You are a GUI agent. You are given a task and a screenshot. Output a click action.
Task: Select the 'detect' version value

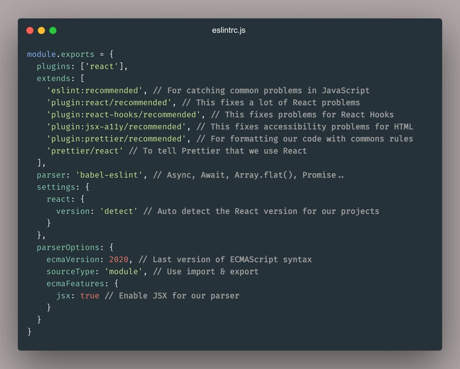pyautogui.click(x=118, y=211)
